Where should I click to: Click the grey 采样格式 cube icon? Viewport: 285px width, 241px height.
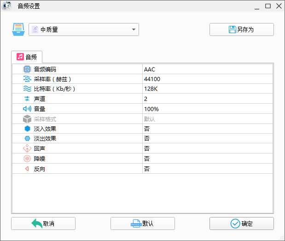point(27,119)
